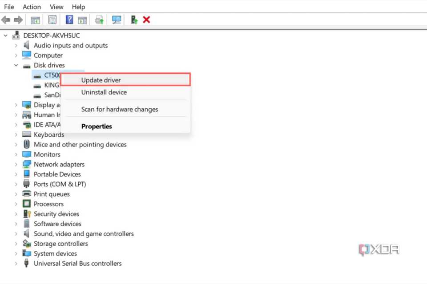
Task: Click the Forward arrow toolbar icon
Action: pyautogui.click(x=18, y=20)
